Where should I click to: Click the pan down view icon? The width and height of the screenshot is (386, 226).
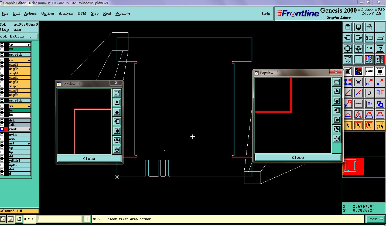click(358, 27)
